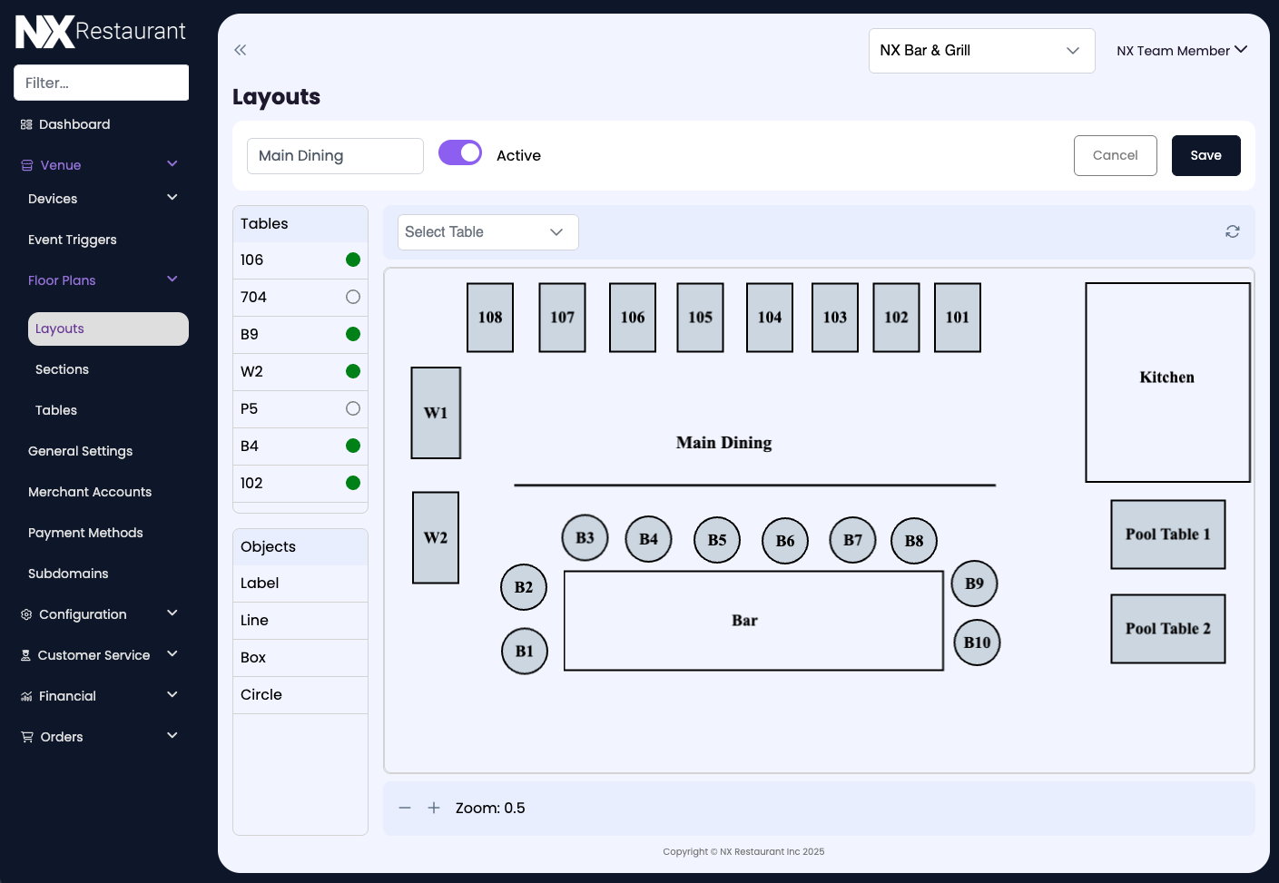This screenshot has width=1279, height=883.
Task: Click the refresh layout icon
Action: click(x=1232, y=231)
